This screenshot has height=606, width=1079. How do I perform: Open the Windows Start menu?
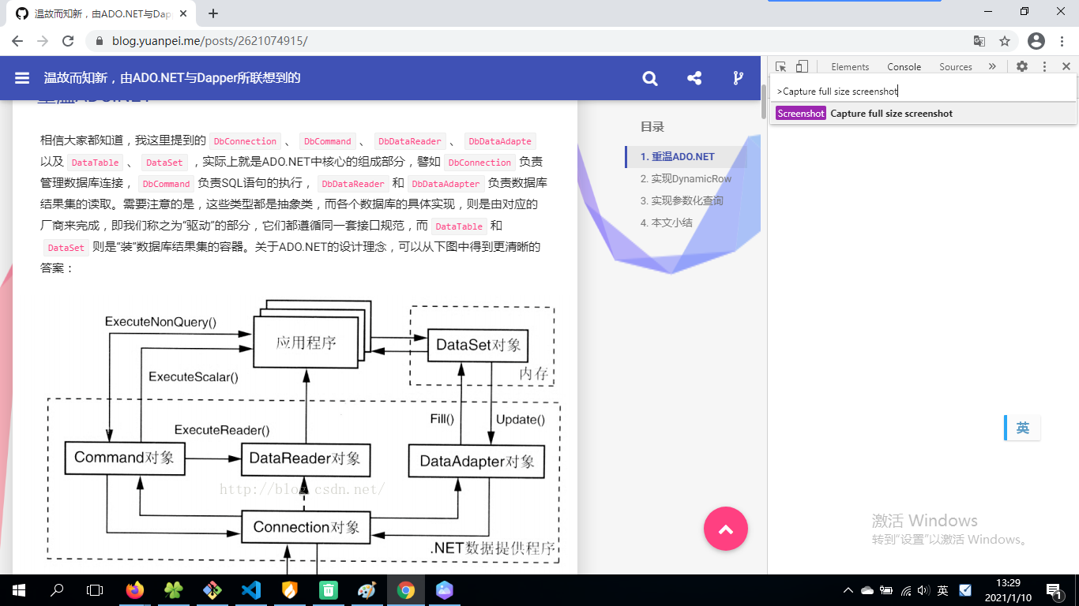(x=19, y=590)
